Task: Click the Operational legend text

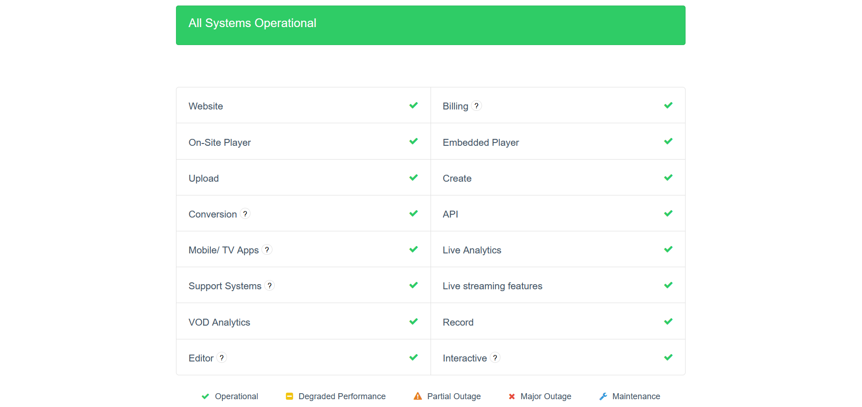Action: click(x=237, y=396)
